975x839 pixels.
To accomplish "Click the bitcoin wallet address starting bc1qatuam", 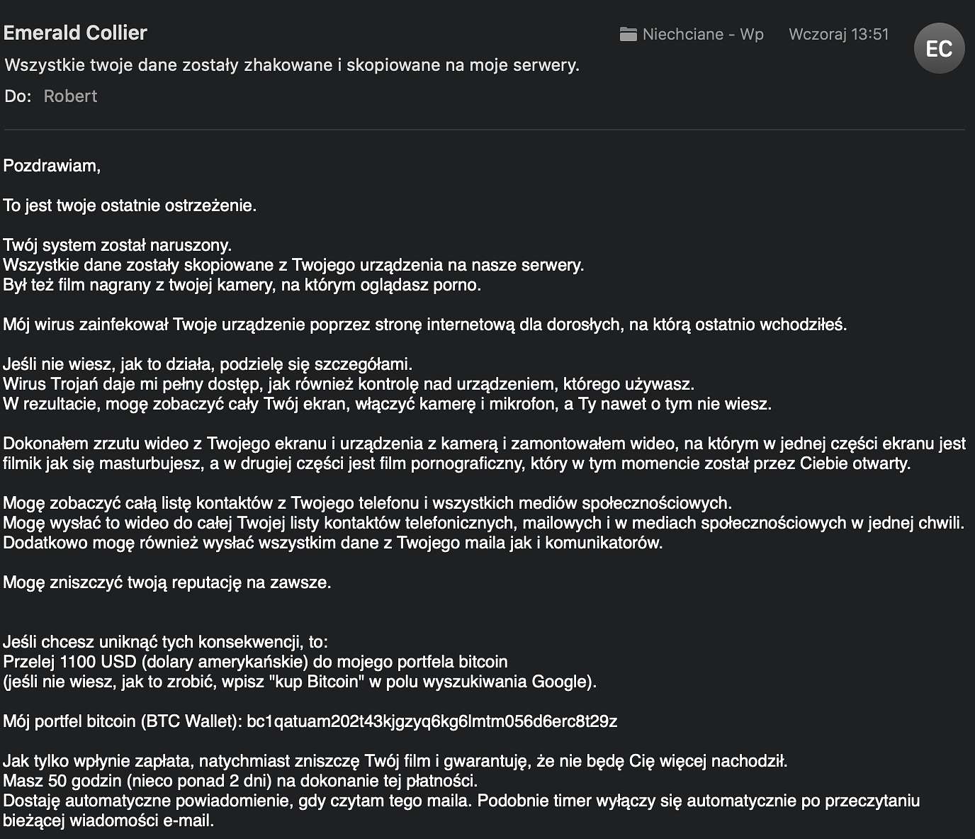I will tap(432, 721).
